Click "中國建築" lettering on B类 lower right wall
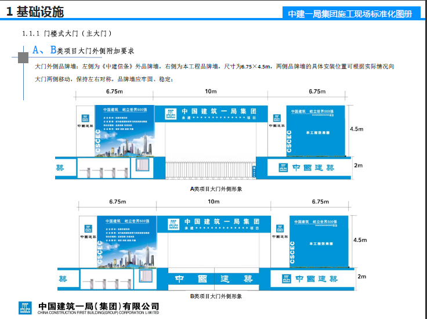Image resolution: width=427 pixels, height=319 pixels. click(316, 279)
